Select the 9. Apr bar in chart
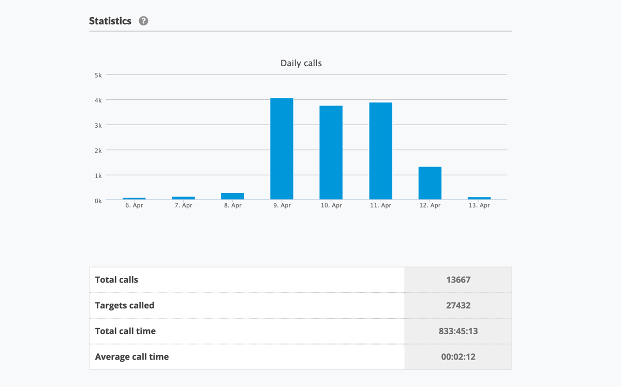 282,149
